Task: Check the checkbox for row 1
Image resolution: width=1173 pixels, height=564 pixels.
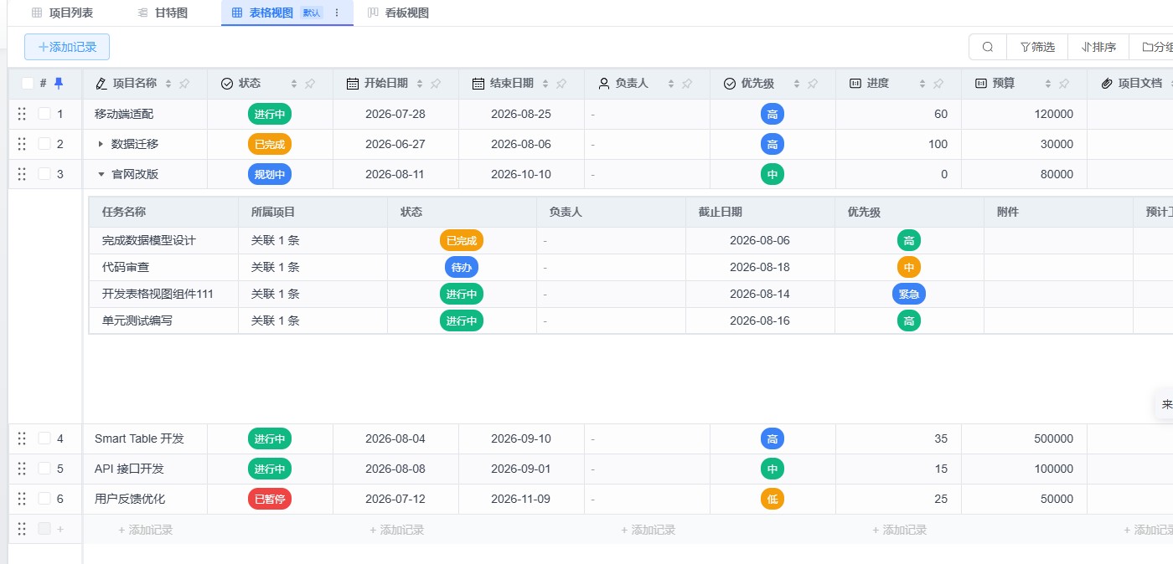Action: (x=44, y=114)
